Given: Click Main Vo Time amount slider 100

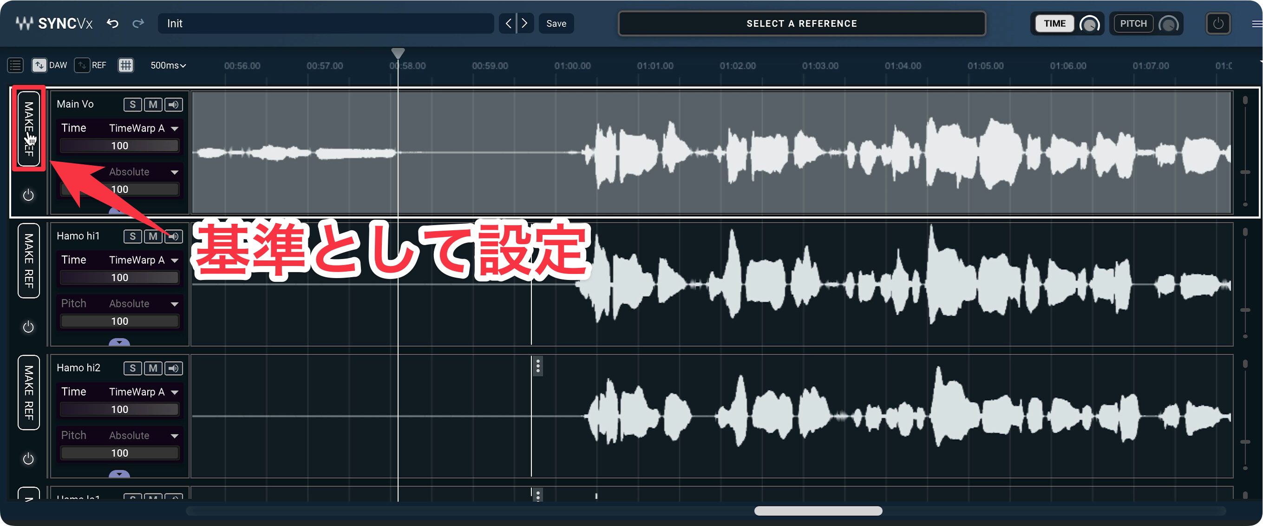Looking at the screenshot, I should 120,146.
